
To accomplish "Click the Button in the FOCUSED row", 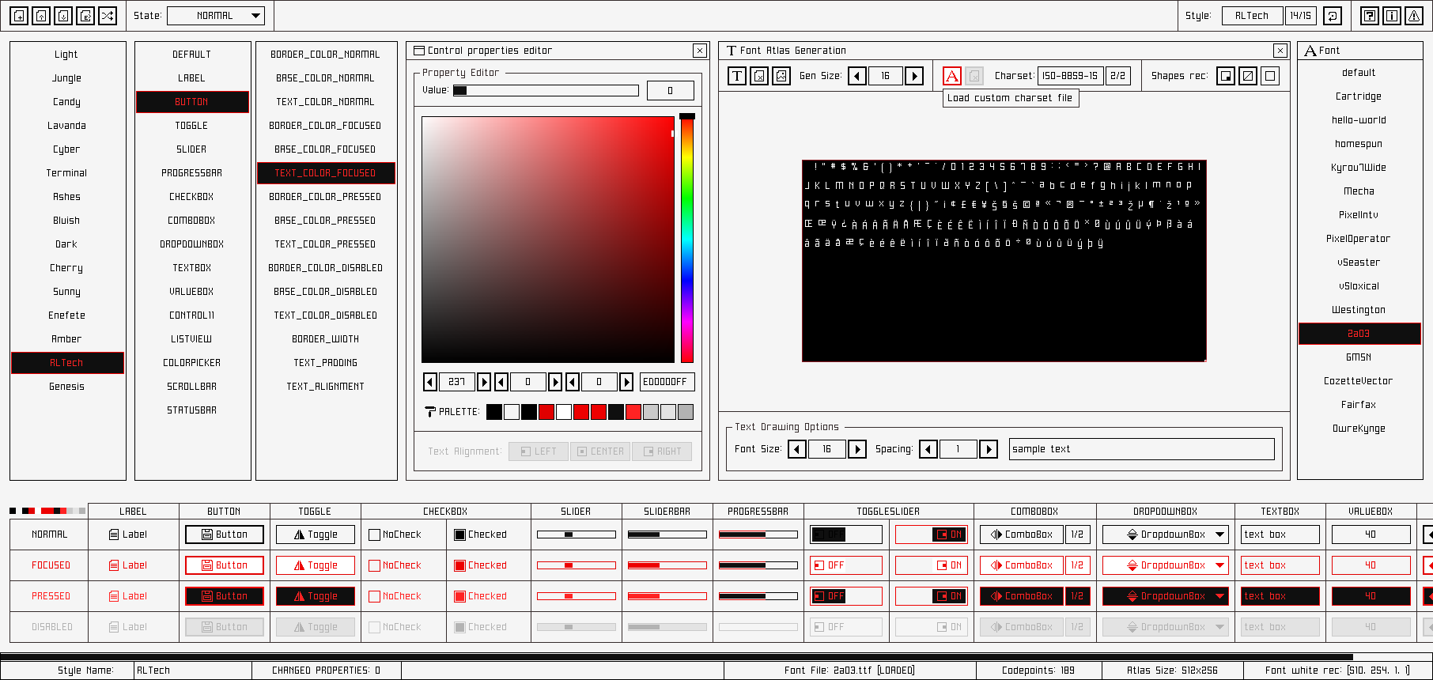I will point(225,565).
